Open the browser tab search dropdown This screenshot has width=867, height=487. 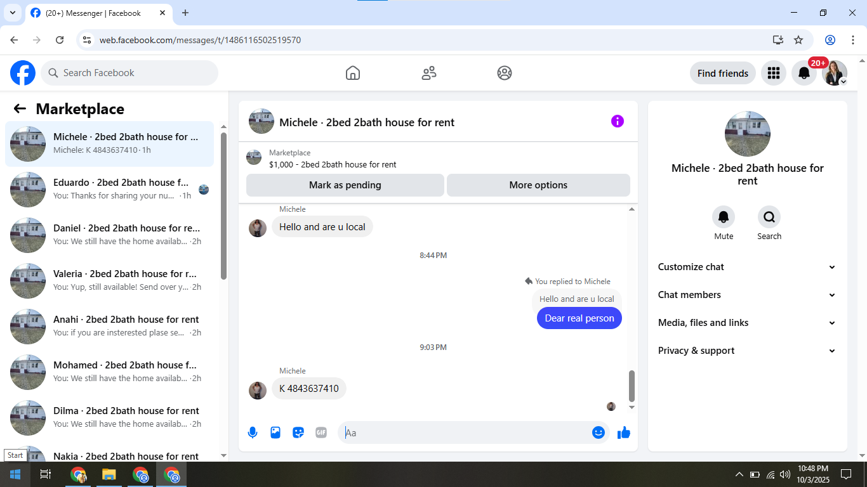pyautogui.click(x=12, y=13)
